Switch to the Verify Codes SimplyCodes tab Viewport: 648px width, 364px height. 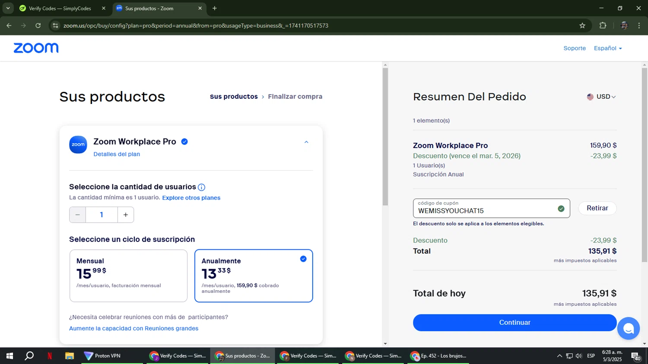tap(60, 8)
